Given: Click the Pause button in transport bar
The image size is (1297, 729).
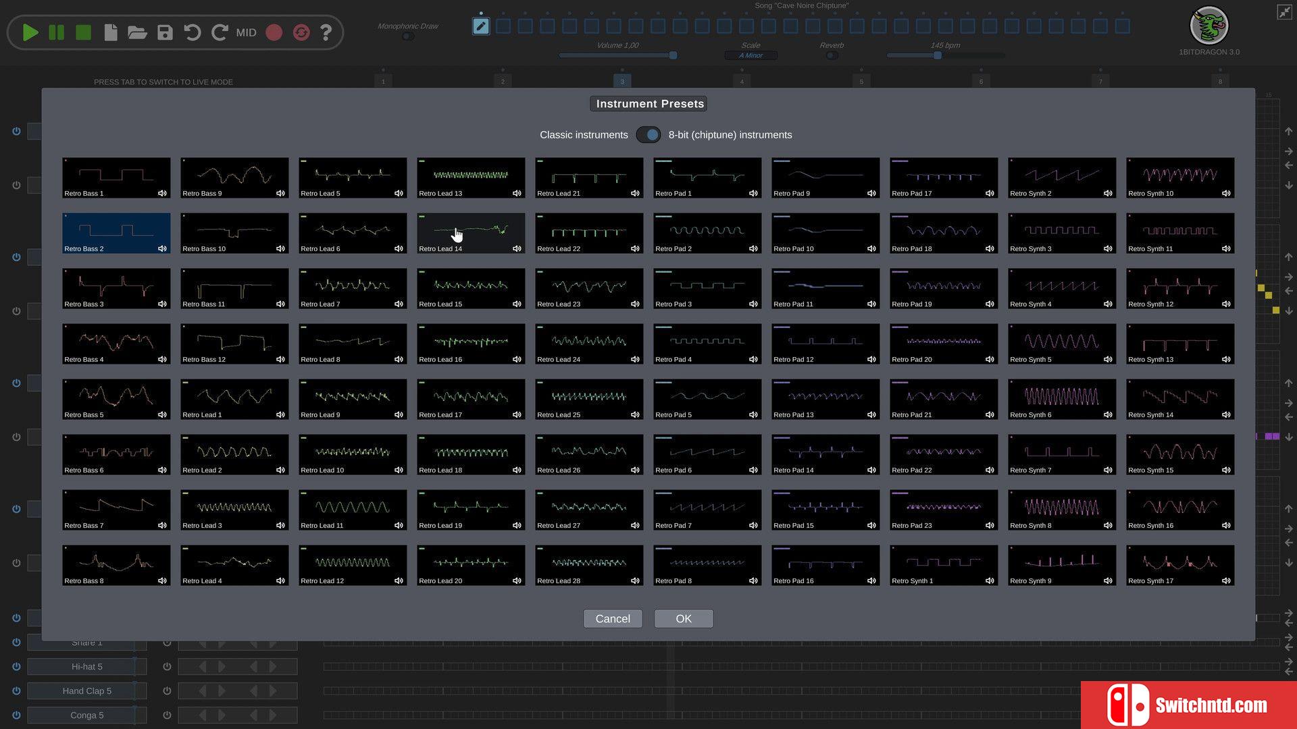Looking at the screenshot, I should (x=55, y=32).
